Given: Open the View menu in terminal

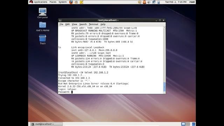Looking at the screenshot, I should coord(75,24).
